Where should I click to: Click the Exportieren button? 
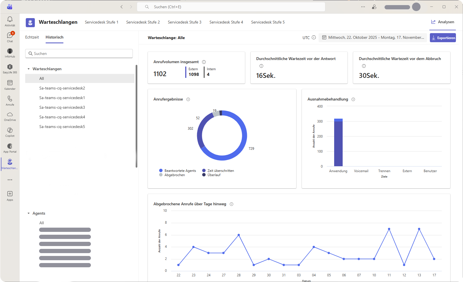[443, 38]
